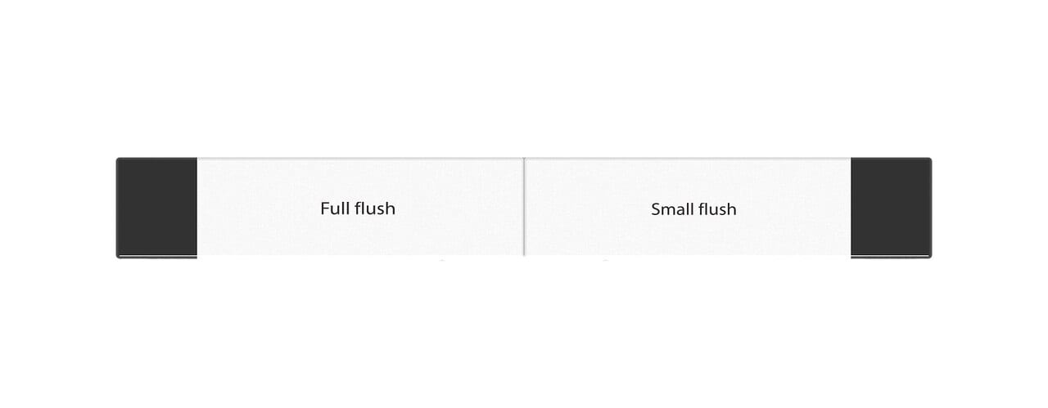Screen dimensions: 1048x408
Task: Tap the "Small flush" text label
Action: tap(693, 209)
